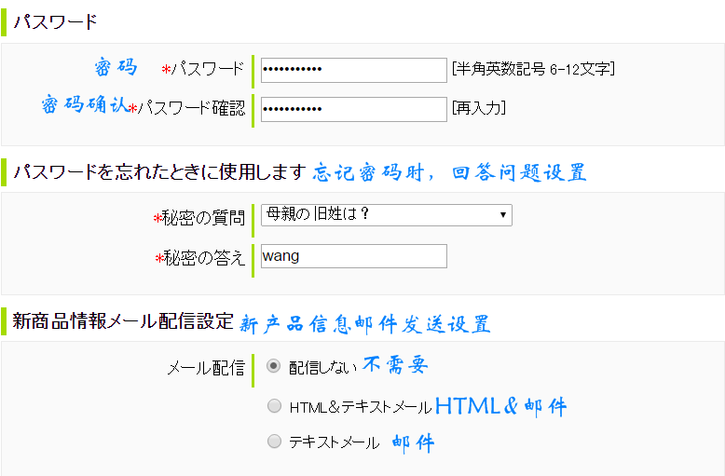Open the 母親の旧姓は？ secret question dropdown
725x476 pixels.
[x=386, y=215]
